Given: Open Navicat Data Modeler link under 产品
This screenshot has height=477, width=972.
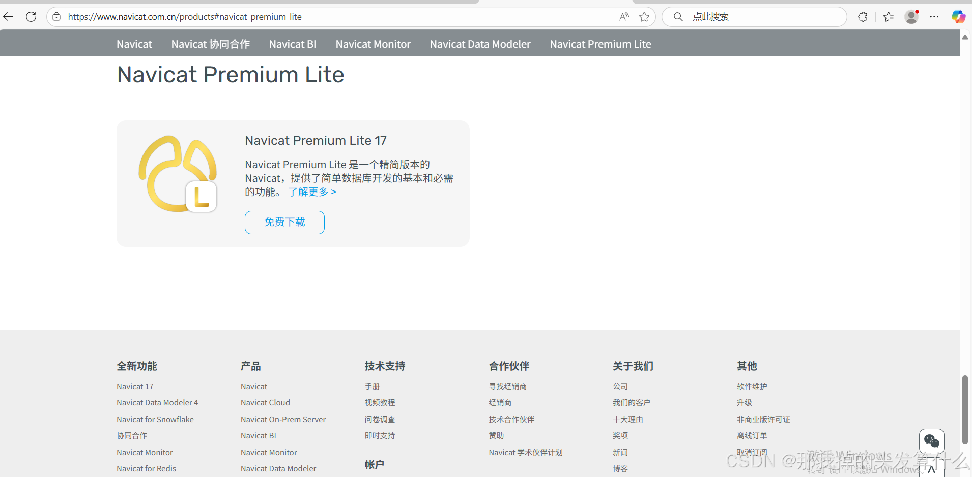Looking at the screenshot, I should coord(278,469).
